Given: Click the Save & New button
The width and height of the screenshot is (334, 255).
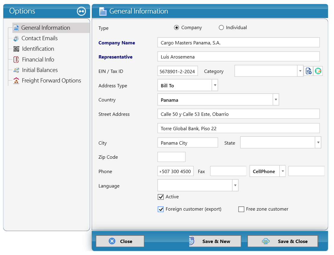Looking at the screenshot, I should 215,241.
